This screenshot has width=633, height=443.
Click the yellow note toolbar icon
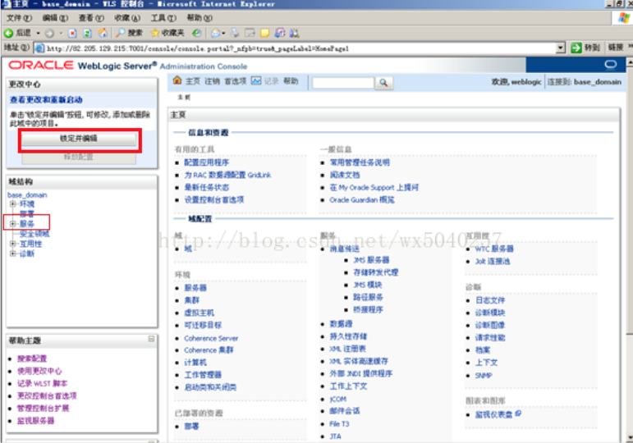(265, 33)
